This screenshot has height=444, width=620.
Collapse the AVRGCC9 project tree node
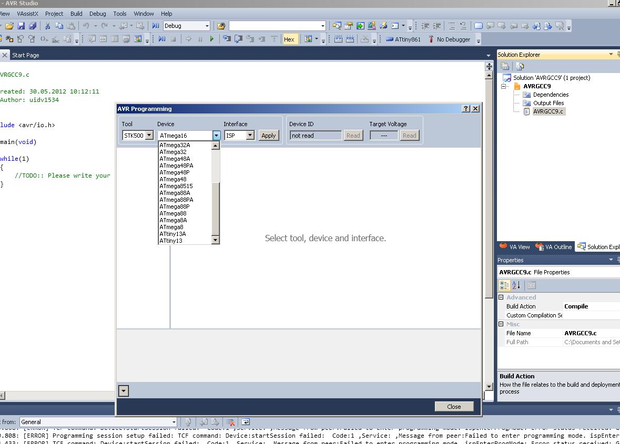pos(504,86)
